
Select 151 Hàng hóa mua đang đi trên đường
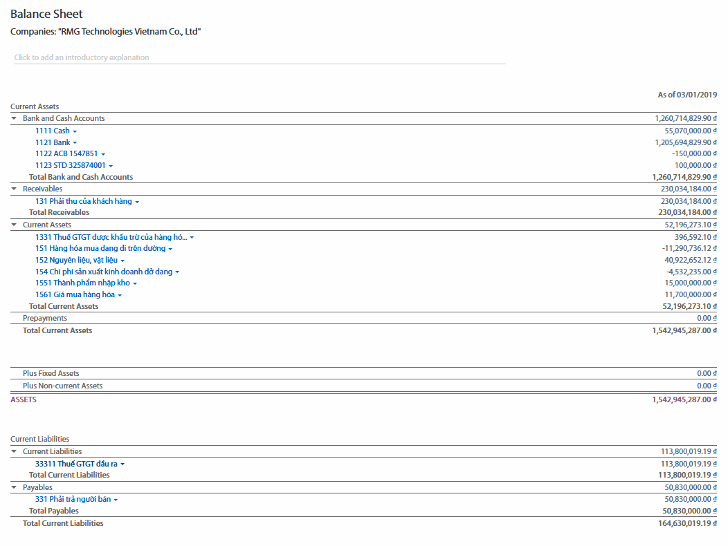tap(100, 248)
